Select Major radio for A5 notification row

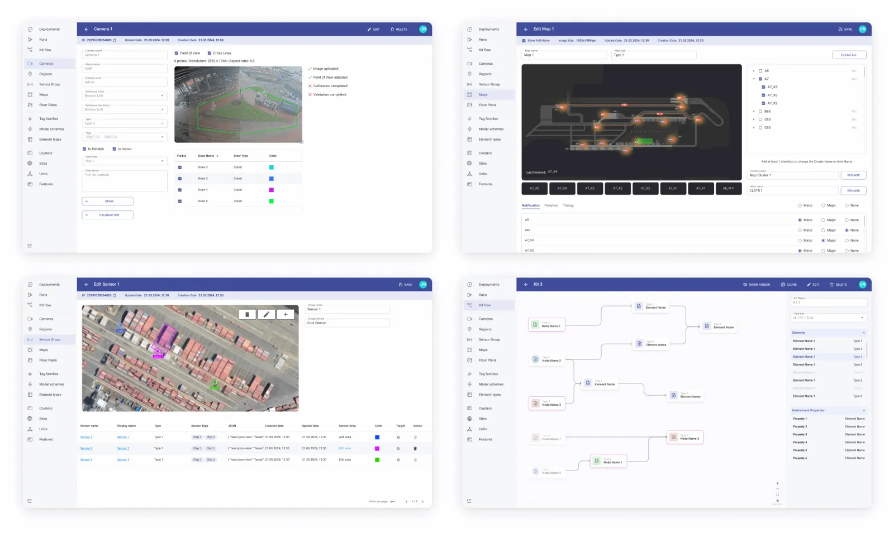point(823,220)
